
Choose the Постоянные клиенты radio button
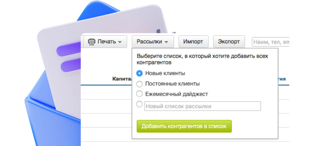pyautogui.click(x=139, y=84)
